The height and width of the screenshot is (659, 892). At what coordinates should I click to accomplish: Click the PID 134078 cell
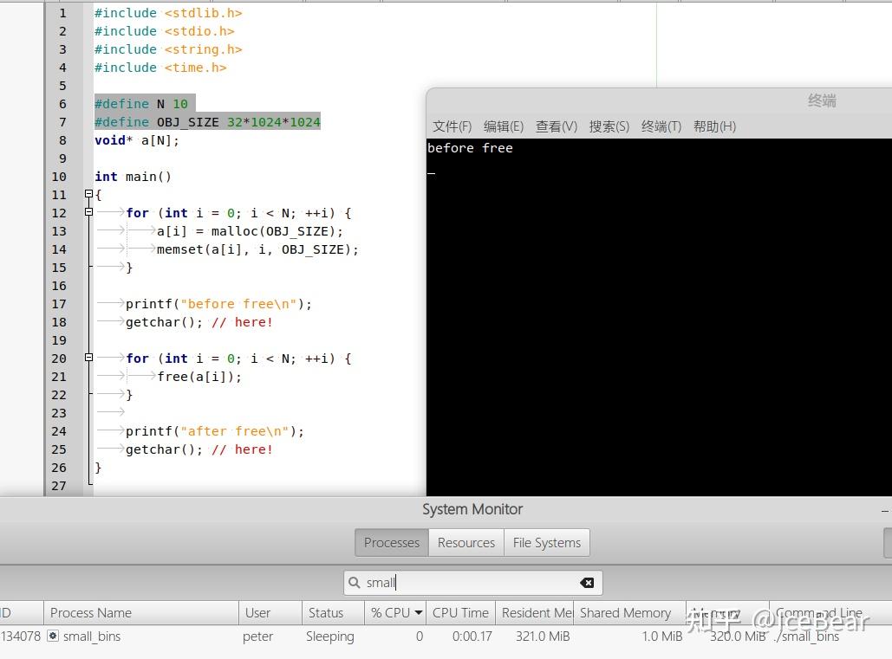point(21,636)
